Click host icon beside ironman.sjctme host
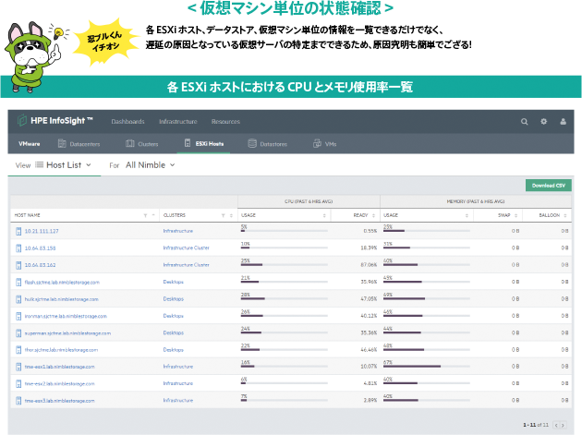Image resolution: width=582 pixels, height=435 pixels. click(x=18, y=316)
